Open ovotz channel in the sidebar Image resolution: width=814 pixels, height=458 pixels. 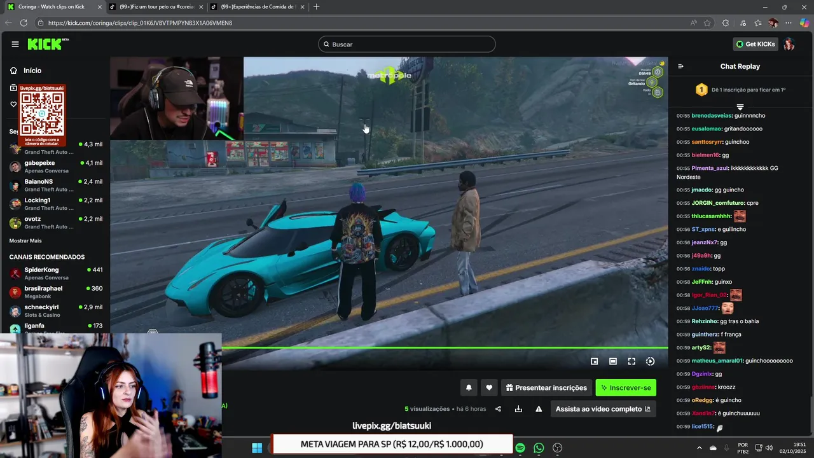point(56,223)
